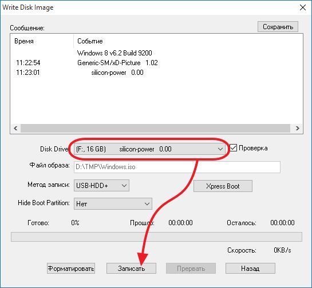Viewport: 312px width, 288px height.
Task: Click the Форматировать button
Action: tap(71, 269)
